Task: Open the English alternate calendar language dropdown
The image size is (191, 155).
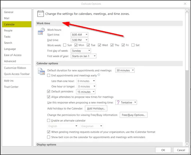Action: 63,126
